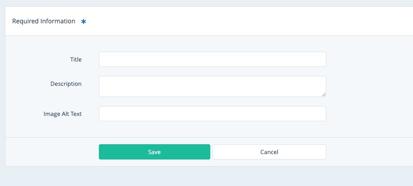Image resolution: width=413 pixels, height=186 pixels.
Task: Activate the Description multiline box
Action: point(212,86)
